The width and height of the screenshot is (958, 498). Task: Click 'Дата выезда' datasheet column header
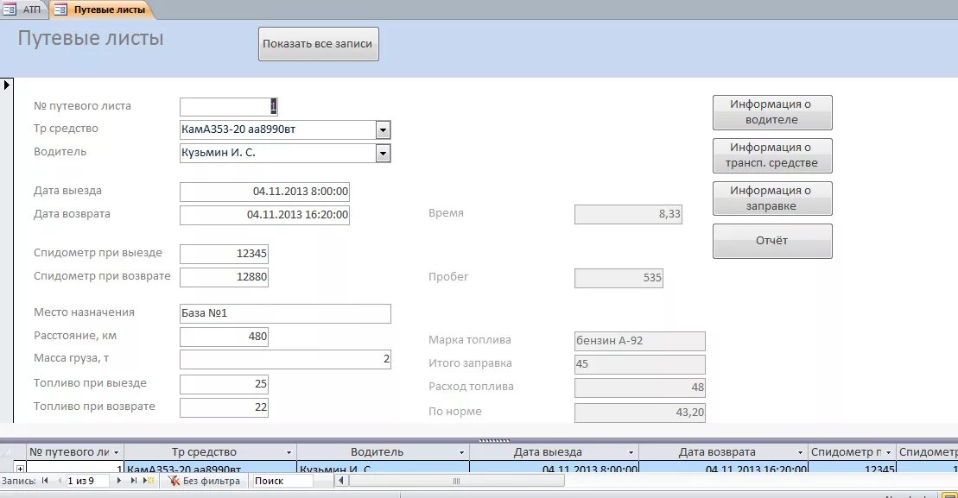click(554, 452)
